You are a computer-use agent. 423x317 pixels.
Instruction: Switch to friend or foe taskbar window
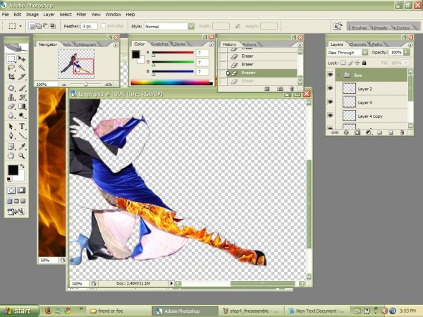click(x=118, y=311)
